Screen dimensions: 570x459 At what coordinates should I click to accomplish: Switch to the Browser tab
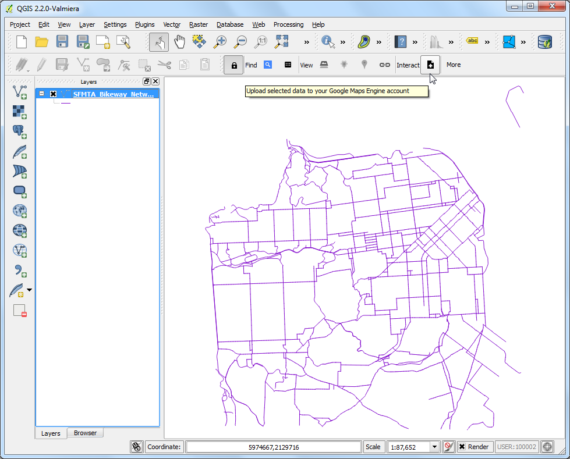85,433
